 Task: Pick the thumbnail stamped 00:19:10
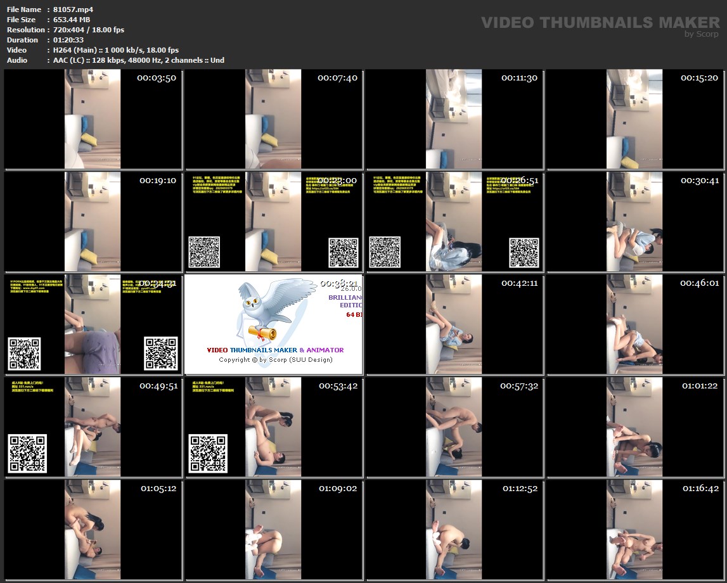93,222
